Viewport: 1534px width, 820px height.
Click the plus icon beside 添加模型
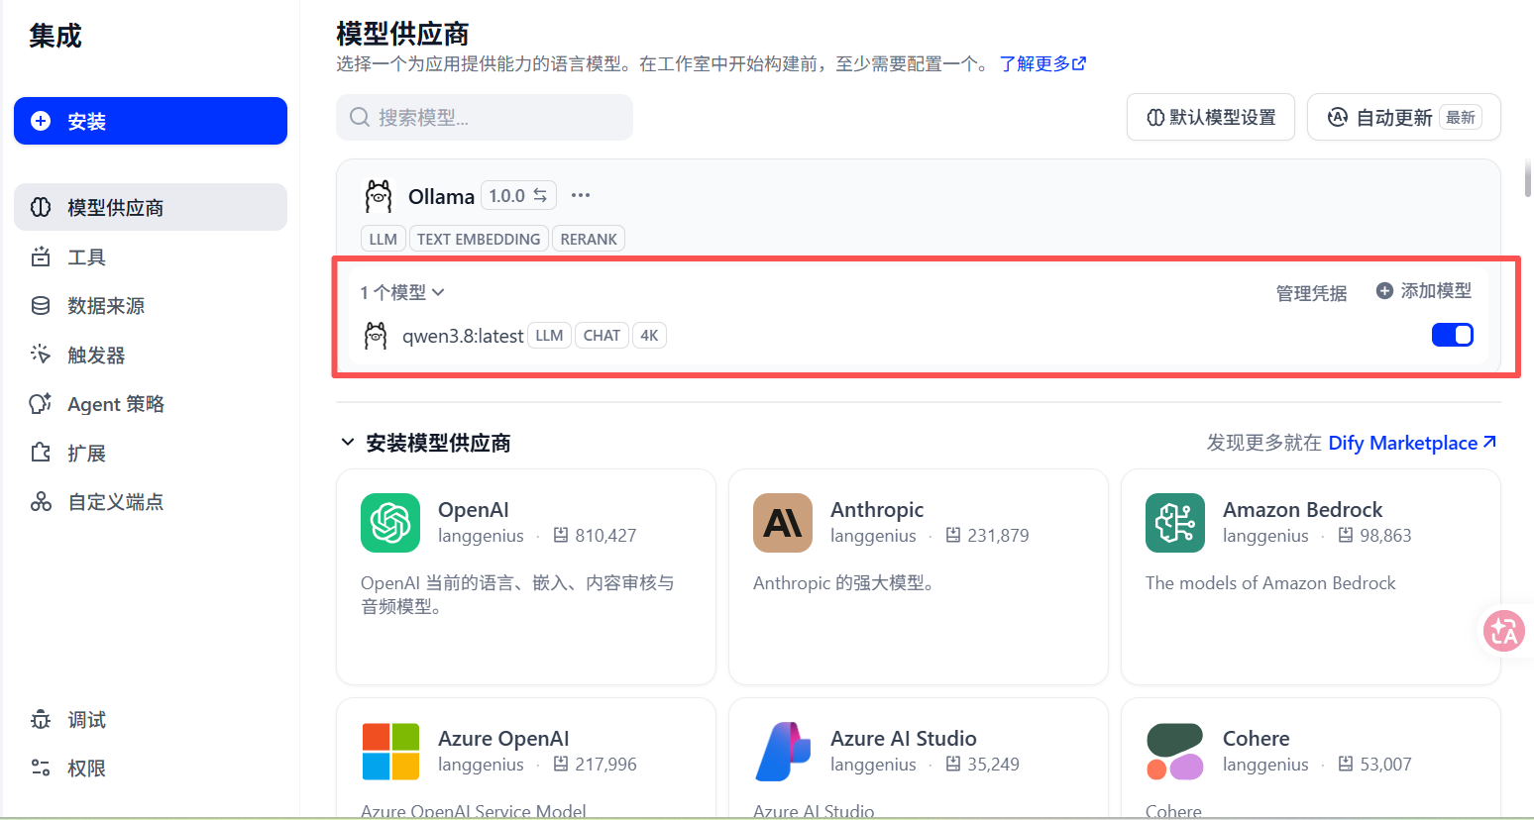[1384, 290]
